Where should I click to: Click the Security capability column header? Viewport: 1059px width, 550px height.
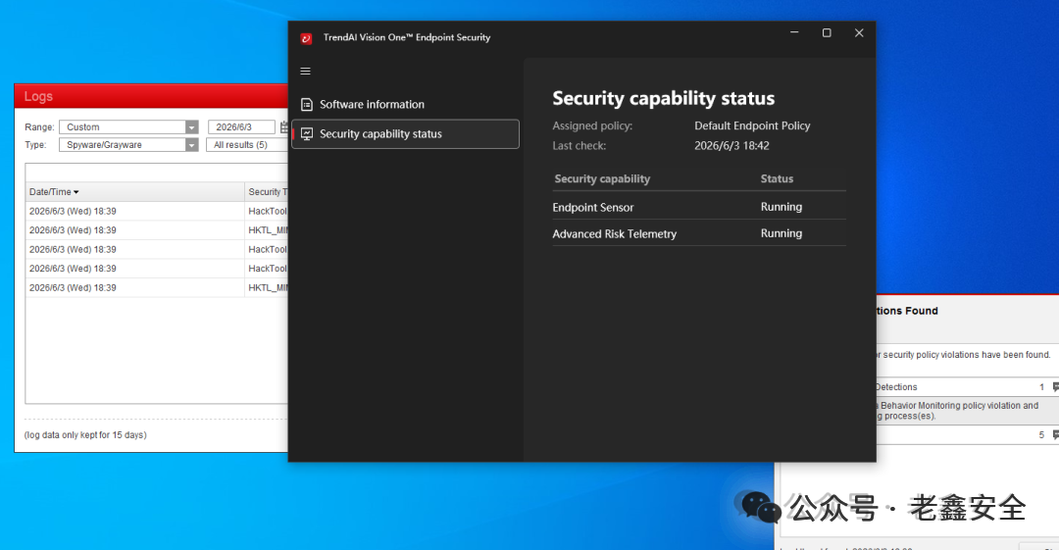pyautogui.click(x=602, y=179)
